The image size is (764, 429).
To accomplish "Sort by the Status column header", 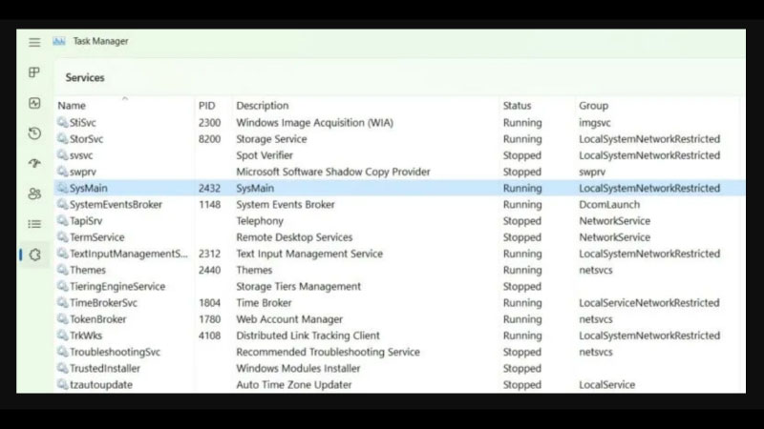I will tap(517, 106).
